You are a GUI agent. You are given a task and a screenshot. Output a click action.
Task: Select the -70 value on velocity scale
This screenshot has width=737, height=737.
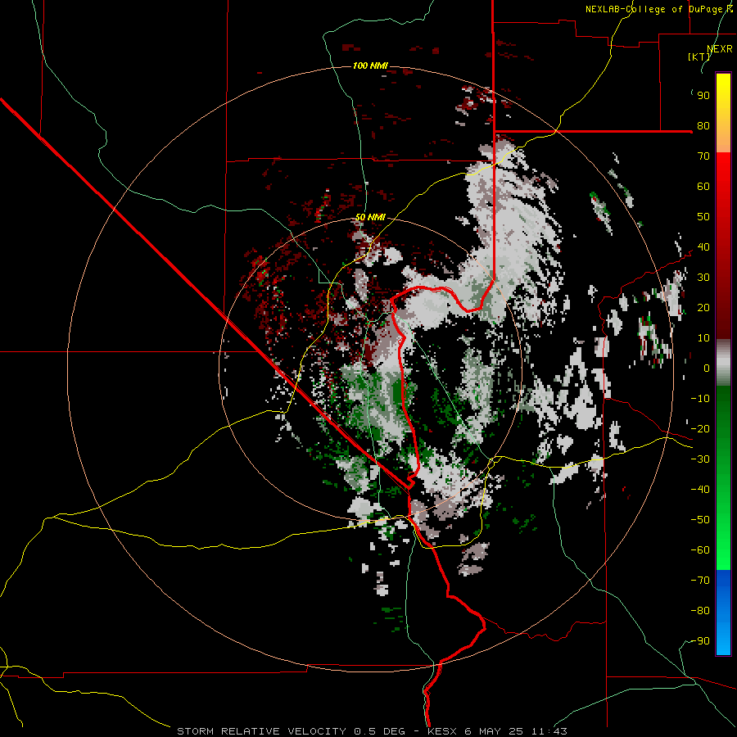700,581
